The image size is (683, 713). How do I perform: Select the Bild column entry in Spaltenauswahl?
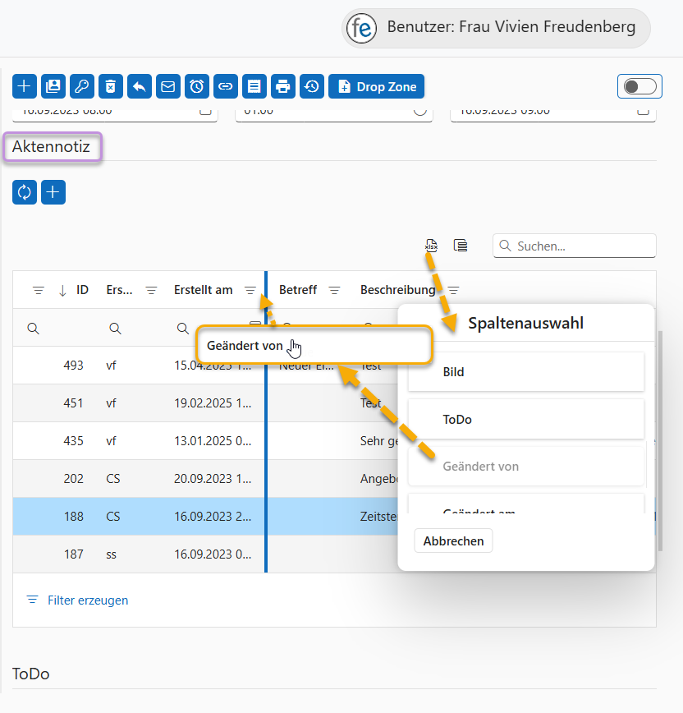click(525, 372)
